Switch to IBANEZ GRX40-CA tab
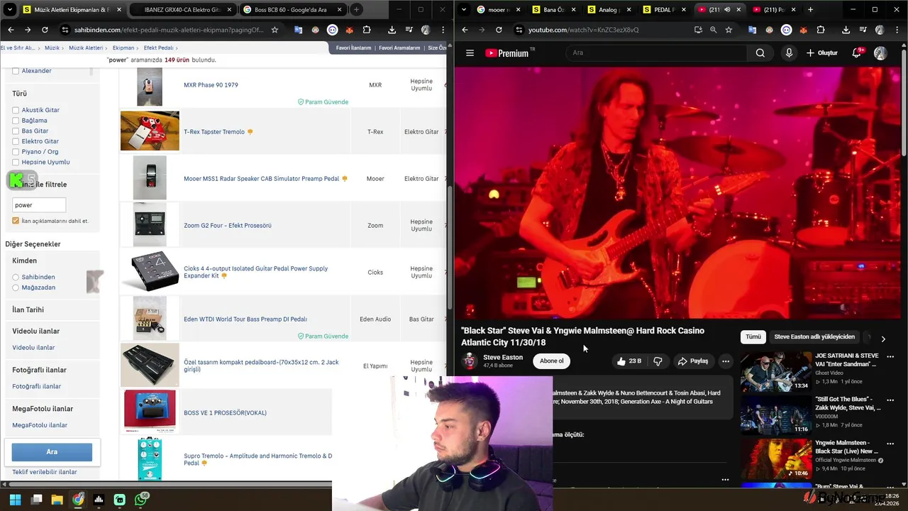 pos(183,10)
